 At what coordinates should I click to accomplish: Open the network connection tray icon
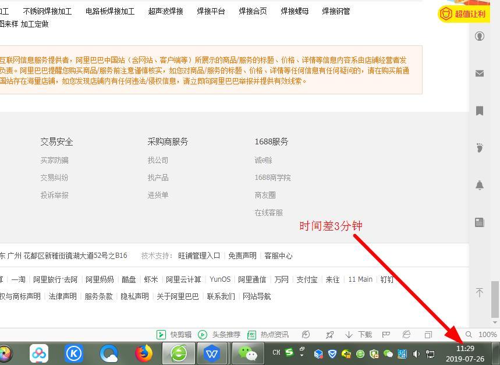coord(430,354)
